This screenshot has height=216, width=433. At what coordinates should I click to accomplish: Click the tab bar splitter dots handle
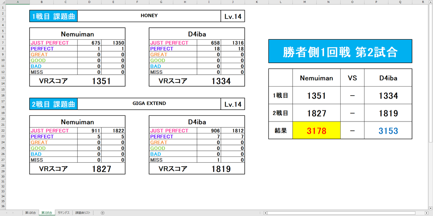(260, 213)
